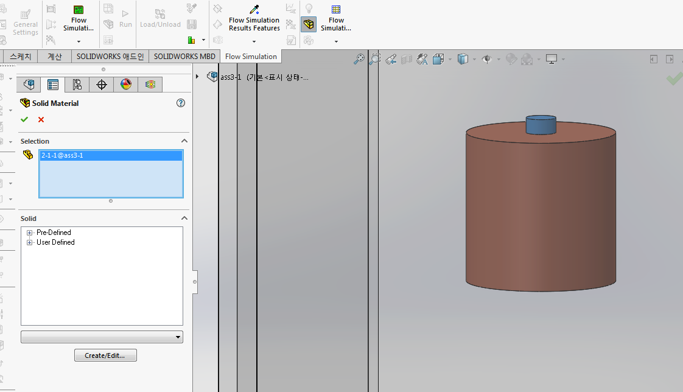The width and height of the screenshot is (683, 392).
Task: Click the Create/Edit... button
Action: 105,355
